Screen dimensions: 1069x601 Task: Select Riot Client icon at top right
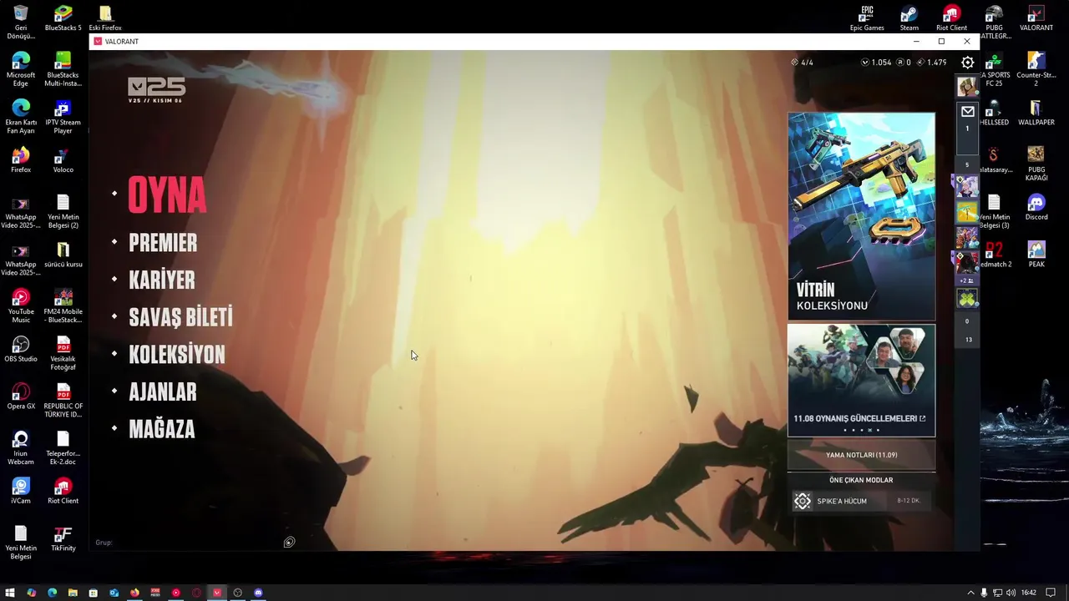click(951, 18)
